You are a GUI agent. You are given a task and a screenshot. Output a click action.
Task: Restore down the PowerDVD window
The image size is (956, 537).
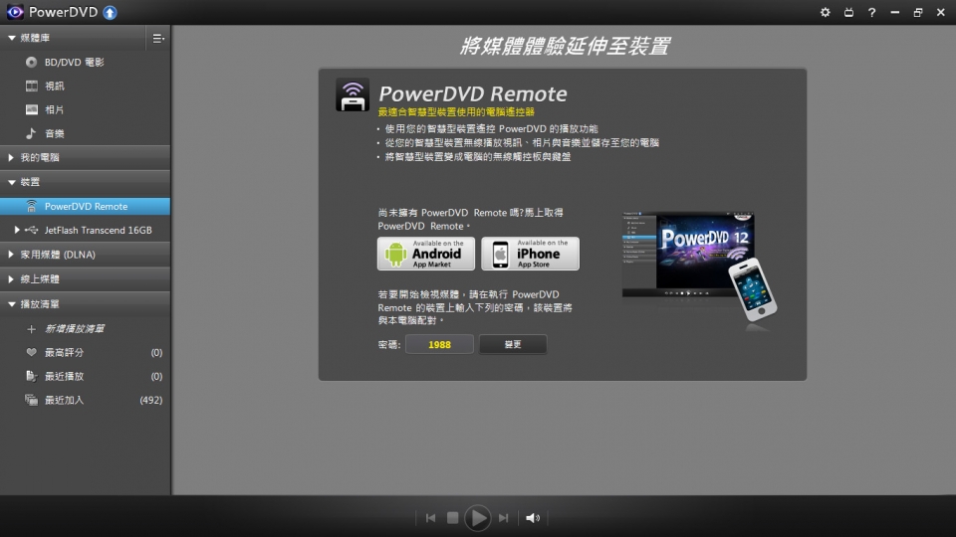[x=917, y=12]
